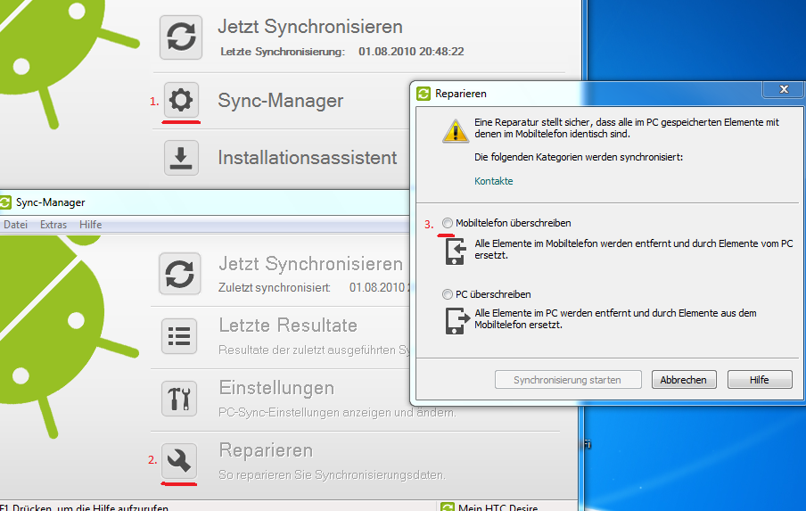
Task: Click 'So reparieren Sie Synchronisierungsdaten' text
Action: 332,474
